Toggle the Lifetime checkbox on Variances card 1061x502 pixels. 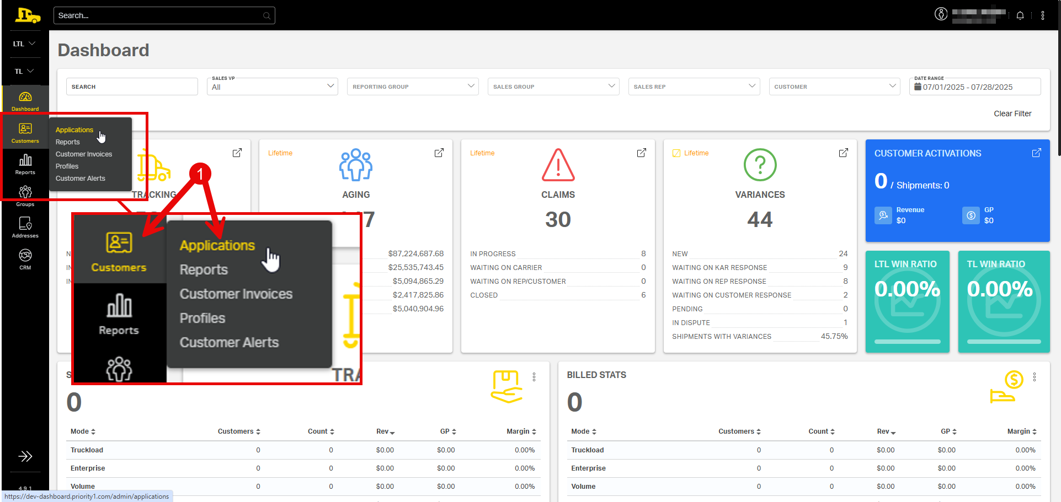pos(676,153)
